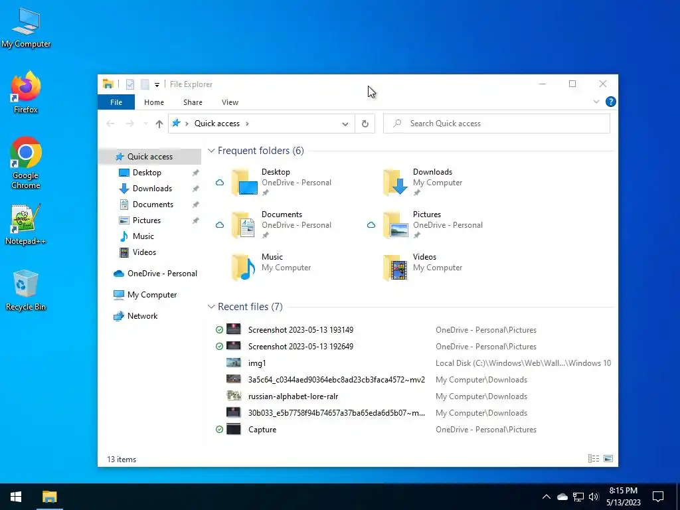The image size is (680, 510).
Task: Switch to the Home ribbon tab
Action: coord(154,102)
